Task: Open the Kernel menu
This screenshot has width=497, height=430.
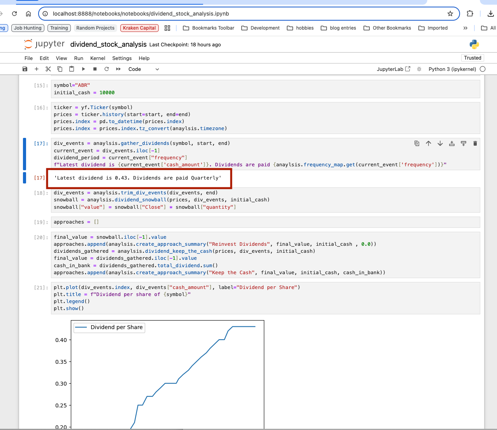Action: 98,58
